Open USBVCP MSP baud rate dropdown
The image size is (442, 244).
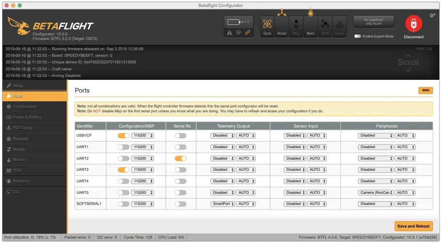click(x=143, y=136)
